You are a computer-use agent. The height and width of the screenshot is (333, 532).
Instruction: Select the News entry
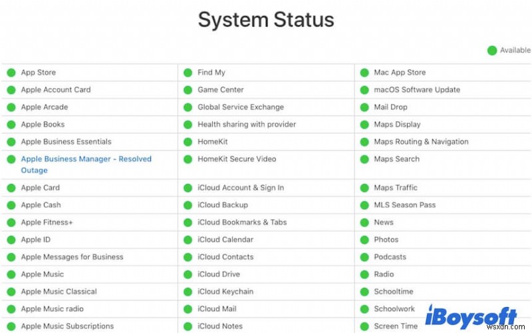click(x=384, y=222)
